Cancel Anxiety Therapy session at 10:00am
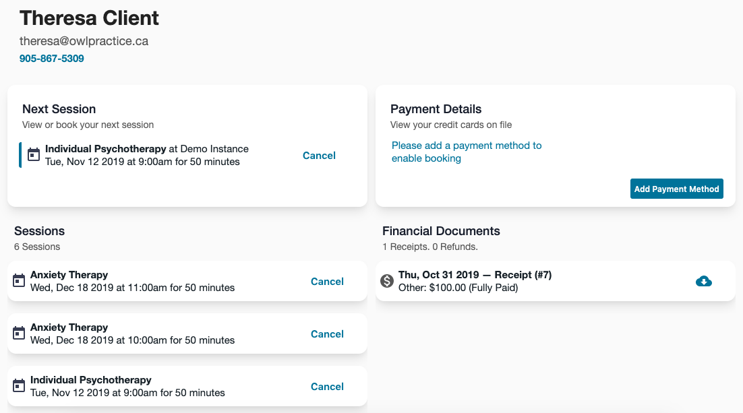Image resolution: width=743 pixels, height=413 pixels. pyautogui.click(x=327, y=334)
